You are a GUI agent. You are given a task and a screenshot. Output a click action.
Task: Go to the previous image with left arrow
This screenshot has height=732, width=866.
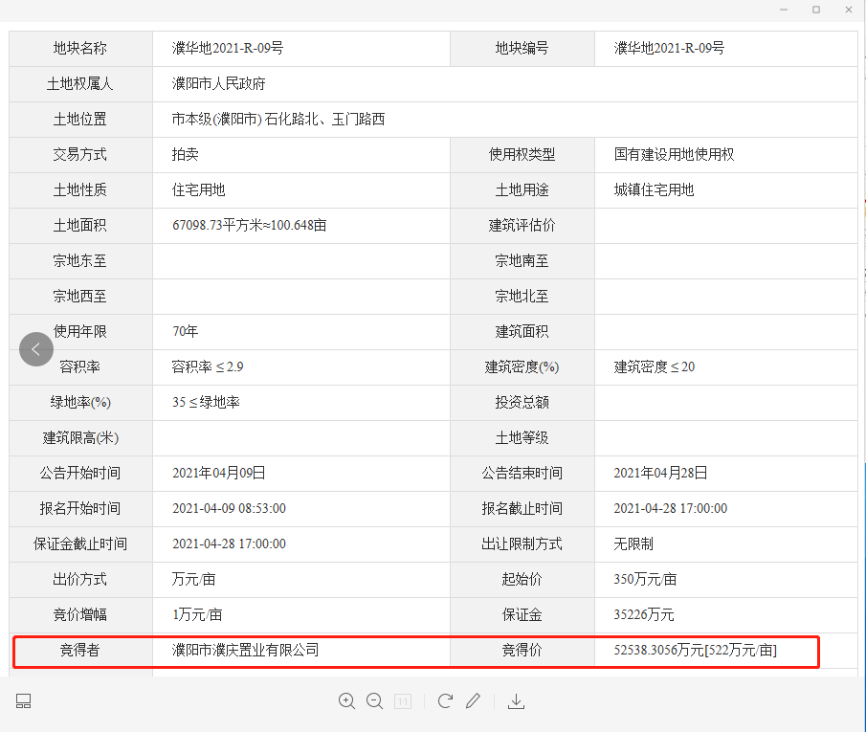point(35,349)
